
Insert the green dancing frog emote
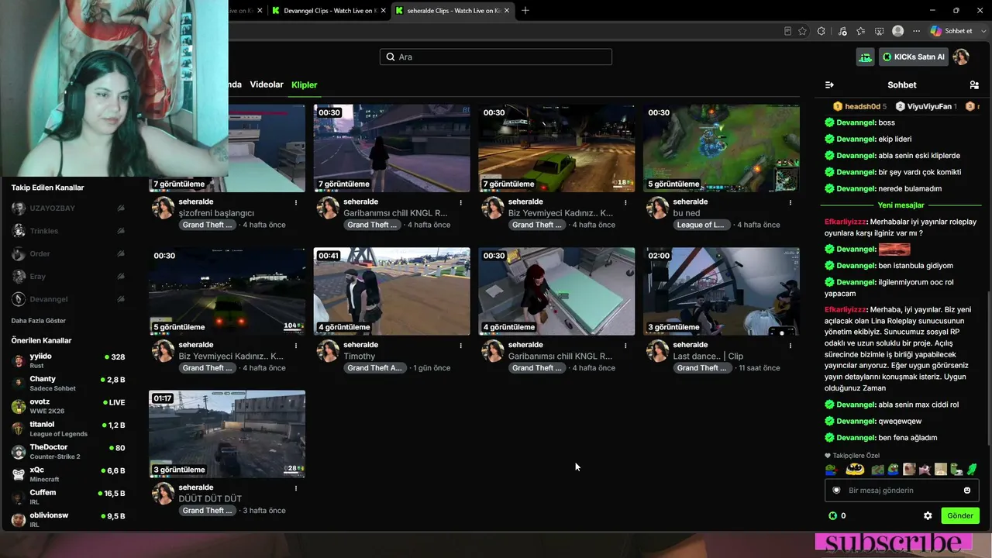[x=972, y=469]
